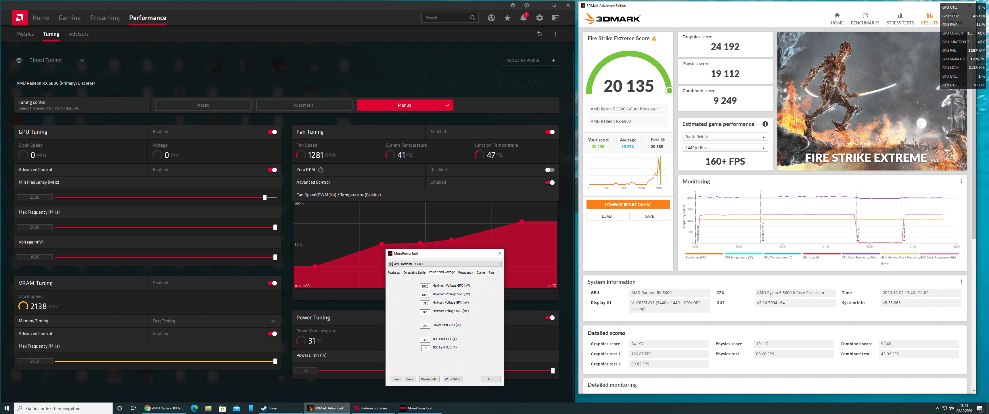Open Battlefield V game dropdown

(725, 137)
